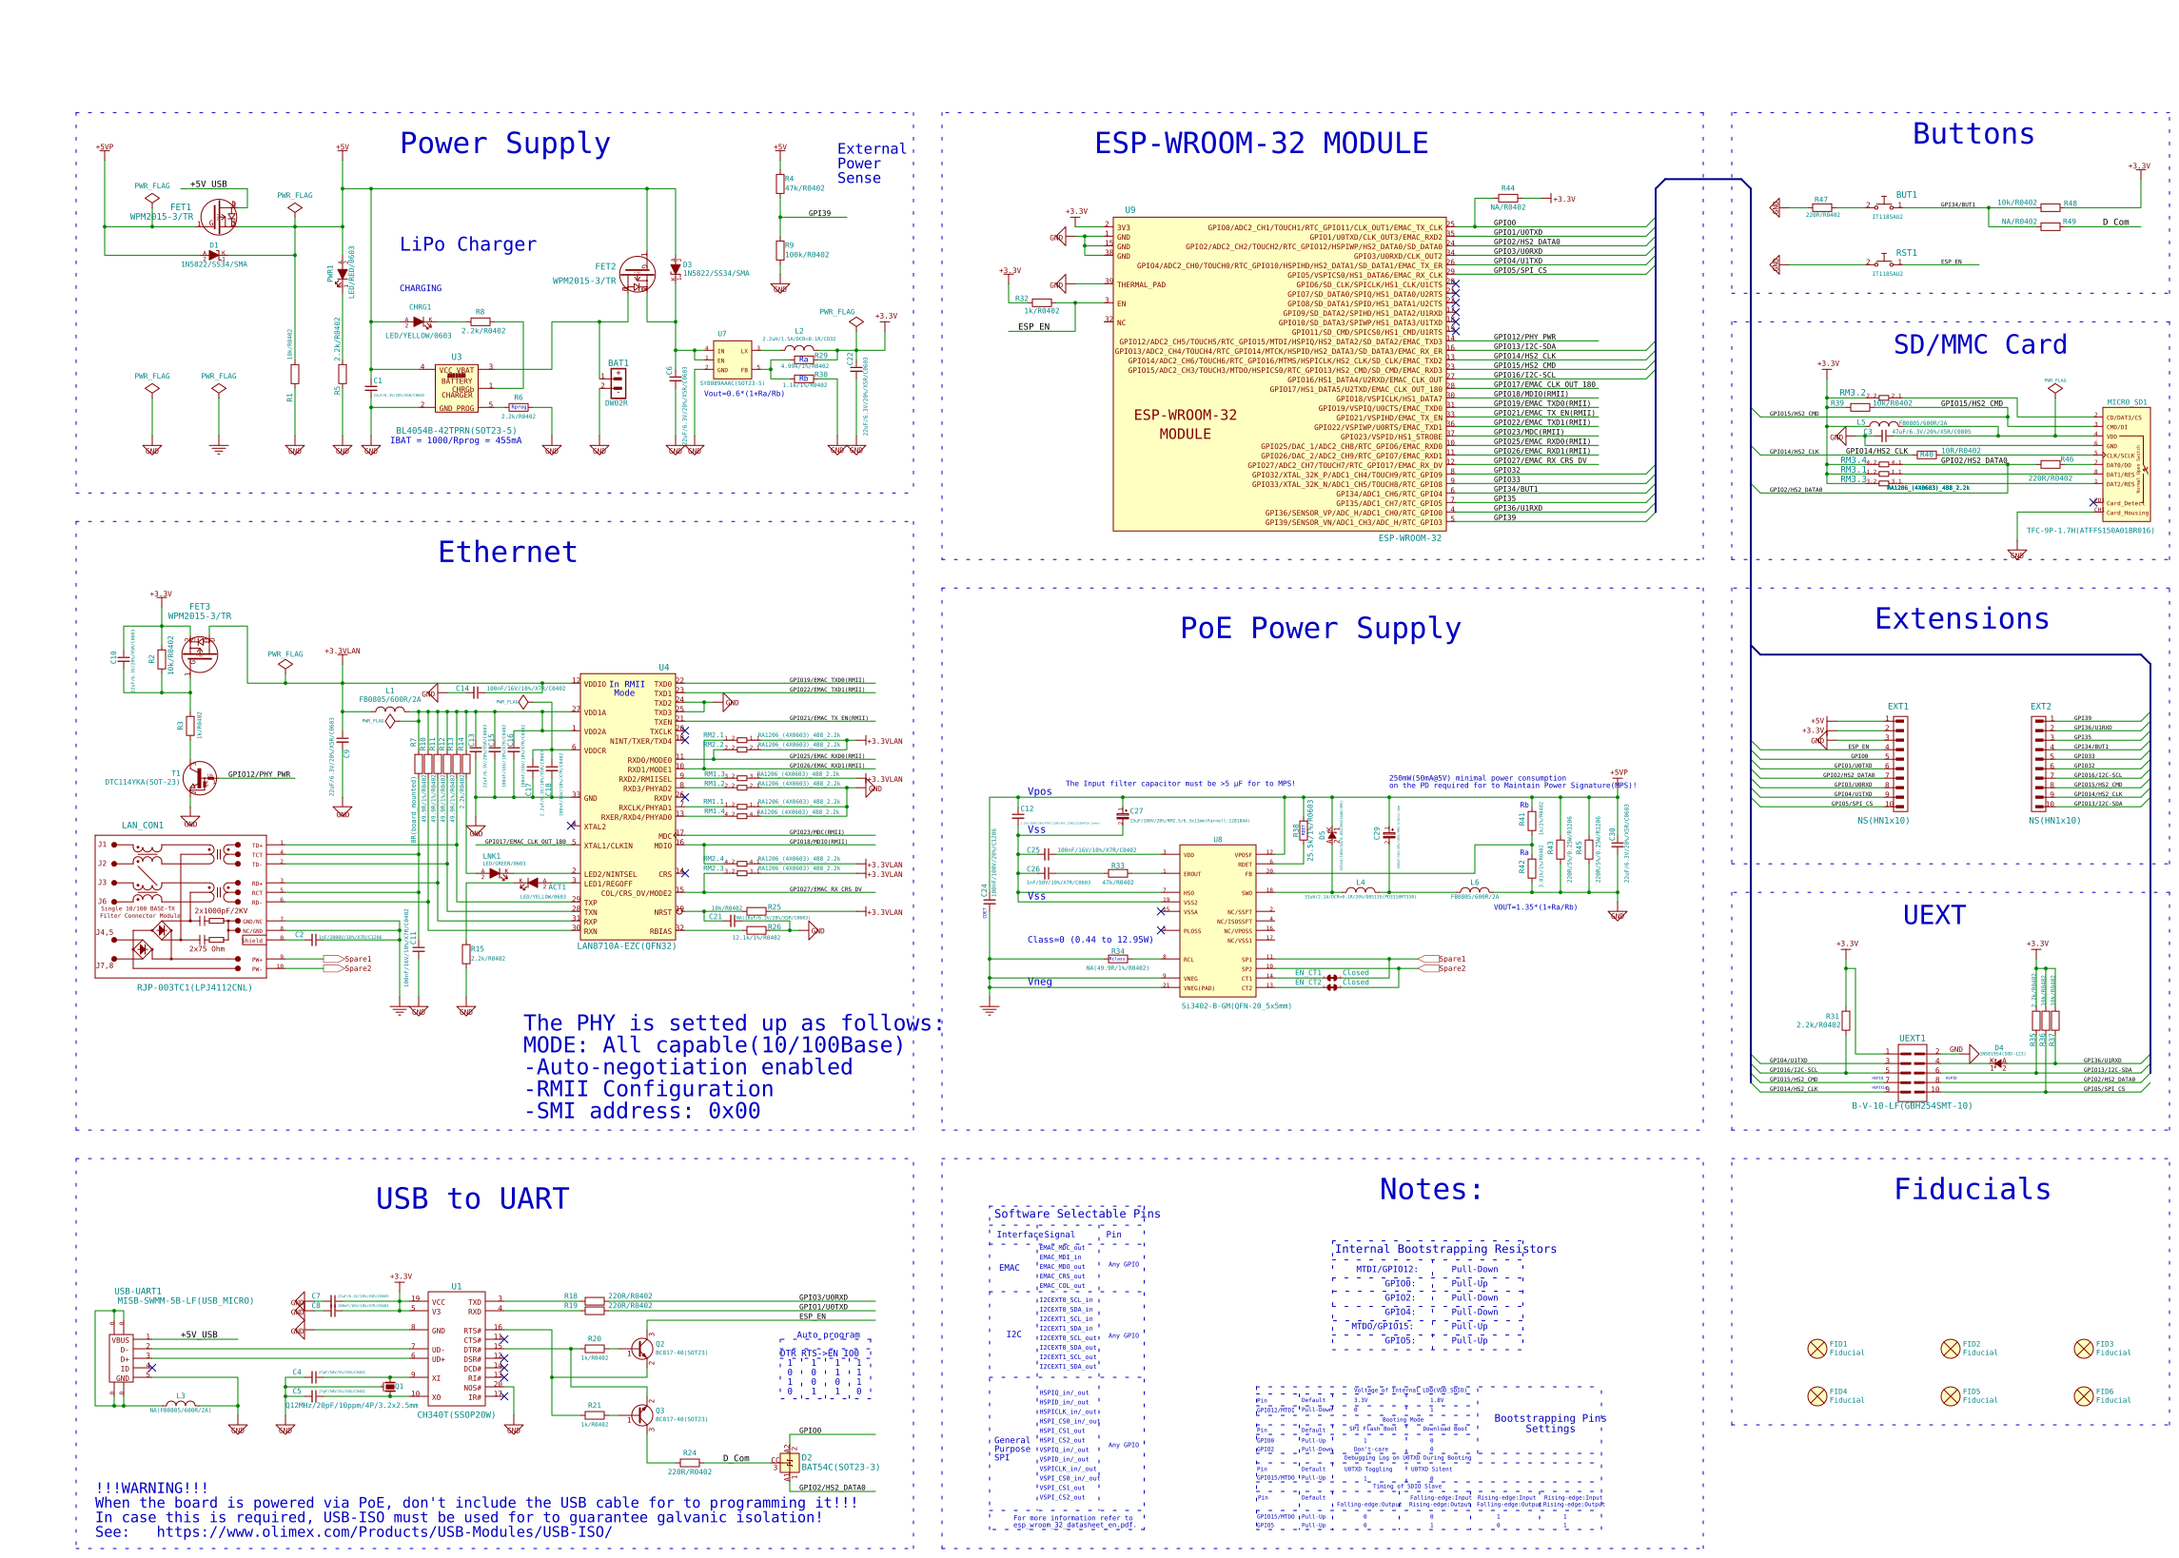Click the FID2 fiducial symbol

[1950, 1349]
